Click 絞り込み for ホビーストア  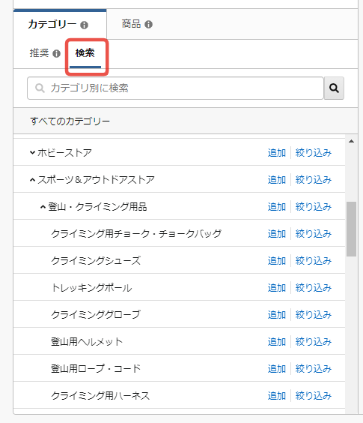pyautogui.click(x=314, y=153)
